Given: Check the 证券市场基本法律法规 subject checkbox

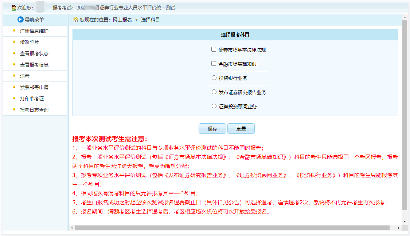Looking at the screenshot, I should (x=214, y=49).
